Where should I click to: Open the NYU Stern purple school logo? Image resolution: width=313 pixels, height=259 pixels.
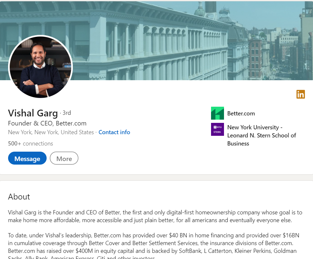coord(218,129)
